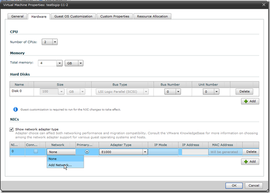
Task: Open the Disk 0 Unit Number dropdown
Action: (216, 92)
